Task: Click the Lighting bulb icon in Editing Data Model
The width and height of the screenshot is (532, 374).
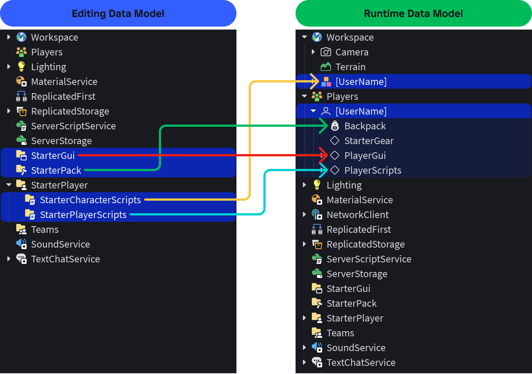Action: [x=21, y=67]
